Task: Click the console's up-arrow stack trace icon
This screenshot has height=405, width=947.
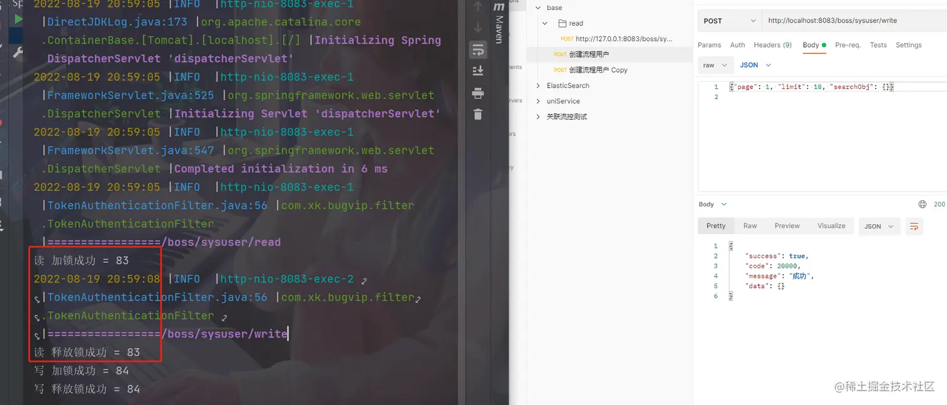Action: click(478, 7)
